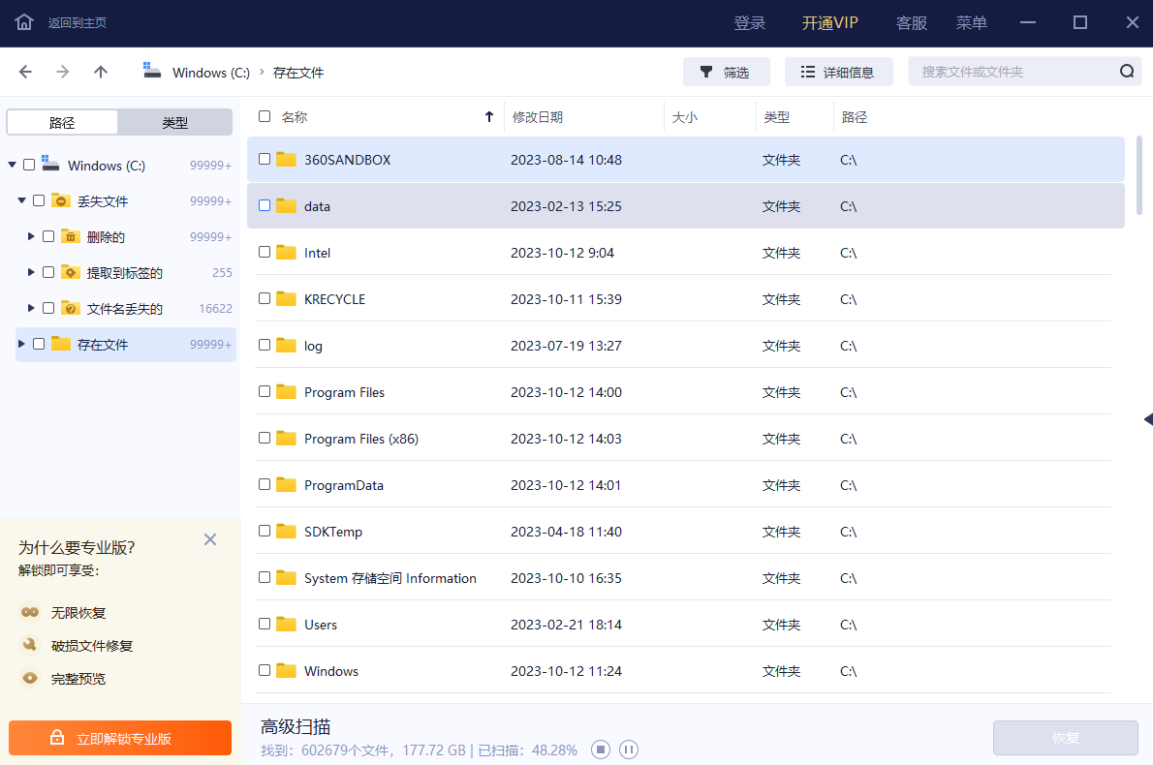Open 客服 customer service
1153x765 pixels.
[911, 22]
